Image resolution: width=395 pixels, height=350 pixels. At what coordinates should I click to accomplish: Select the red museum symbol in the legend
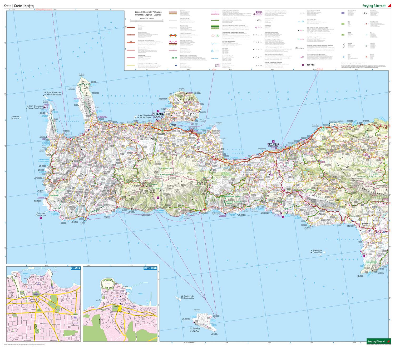point(366,57)
